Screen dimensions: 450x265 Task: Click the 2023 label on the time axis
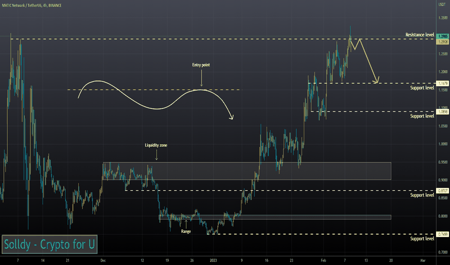click(x=213, y=260)
